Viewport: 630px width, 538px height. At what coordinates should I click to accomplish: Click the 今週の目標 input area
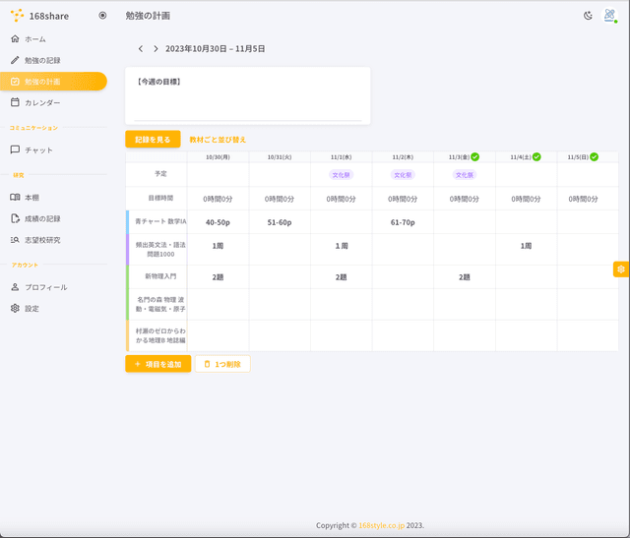coord(248,96)
